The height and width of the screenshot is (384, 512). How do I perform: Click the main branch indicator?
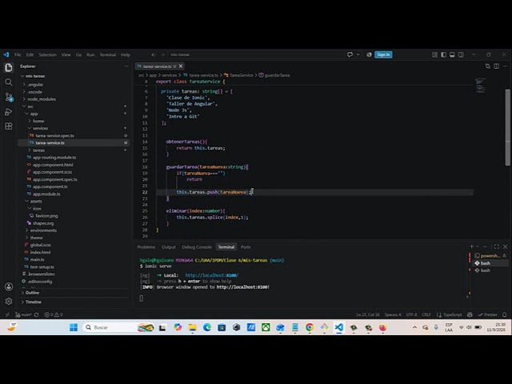[x=23, y=314]
